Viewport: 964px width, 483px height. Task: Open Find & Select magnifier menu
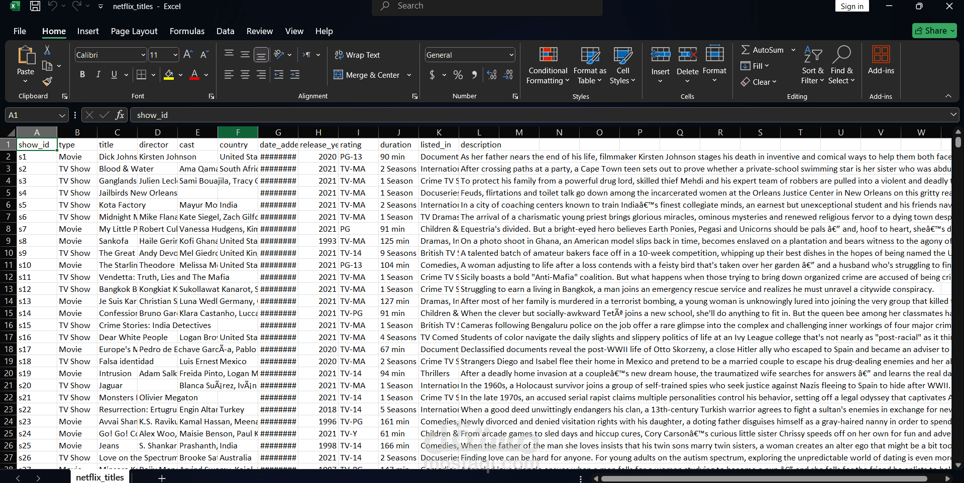tap(841, 66)
